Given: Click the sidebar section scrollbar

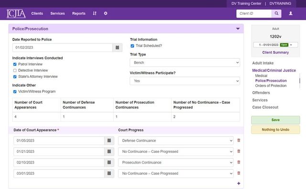Looking at the screenshot, I should coord(300,81).
